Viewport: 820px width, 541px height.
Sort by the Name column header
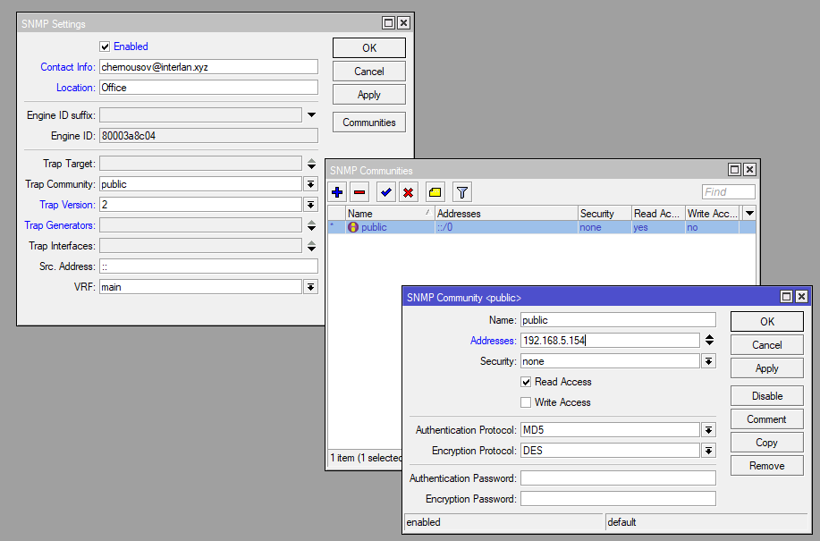click(385, 214)
